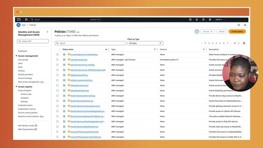Open the Filter by Type dropdown
This screenshot has width=263, height=148.
click(145, 43)
